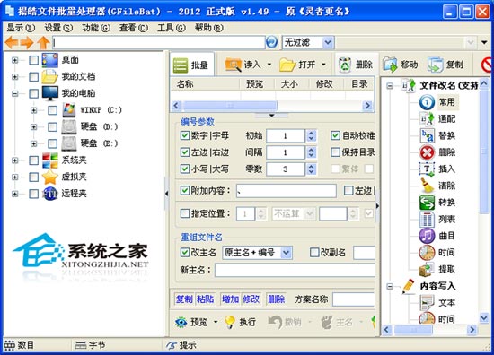Expand the 系统夹 tree node
Viewport: 494px width, 355px height.
[x=14, y=160]
